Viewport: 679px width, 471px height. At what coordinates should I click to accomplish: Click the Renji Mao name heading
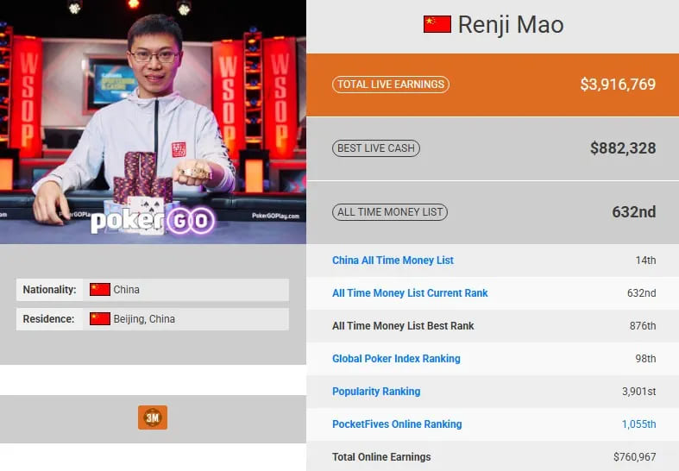[510, 25]
